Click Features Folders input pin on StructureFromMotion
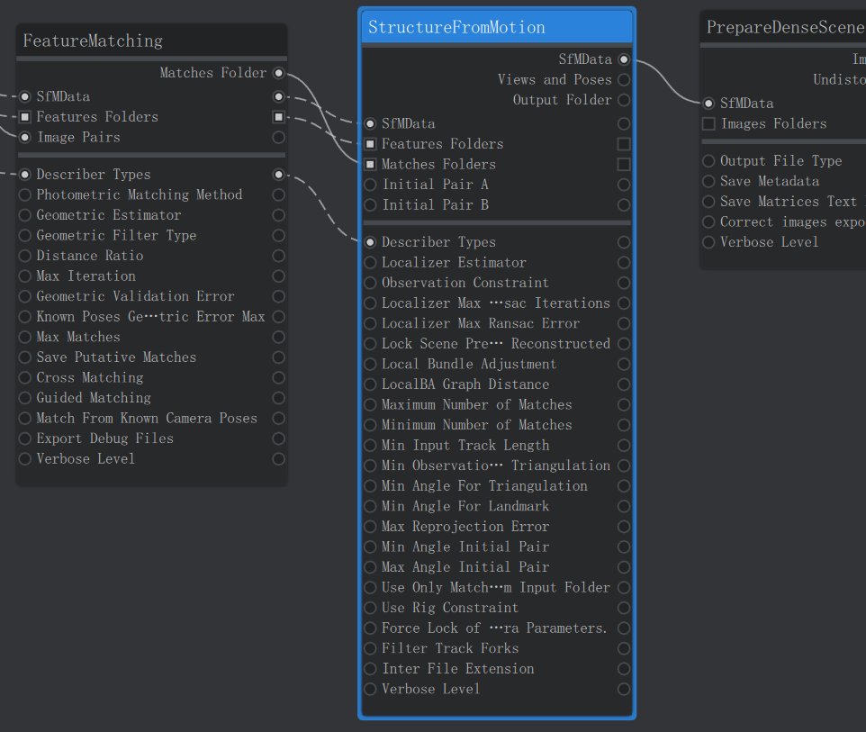 [371, 144]
